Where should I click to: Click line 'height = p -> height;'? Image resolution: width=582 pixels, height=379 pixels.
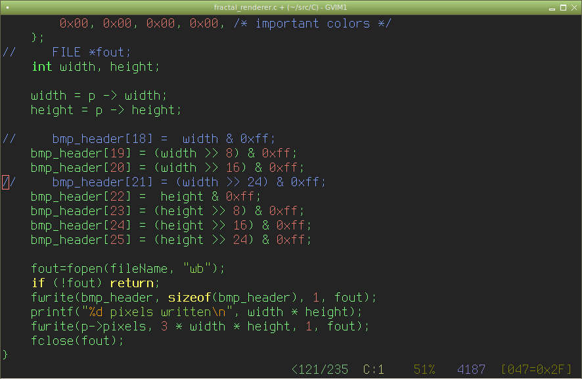[106, 110]
